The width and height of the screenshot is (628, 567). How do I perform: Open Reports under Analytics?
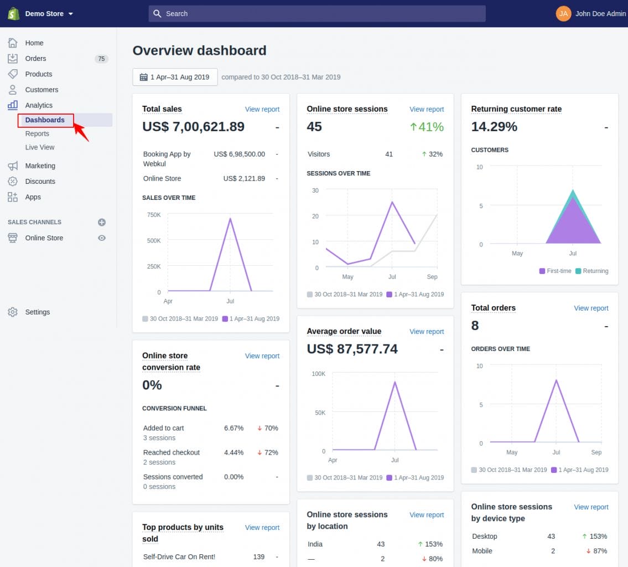(x=37, y=133)
